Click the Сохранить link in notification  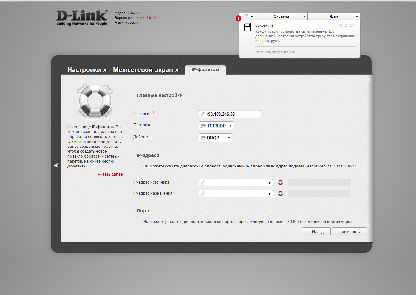point(264,25)
